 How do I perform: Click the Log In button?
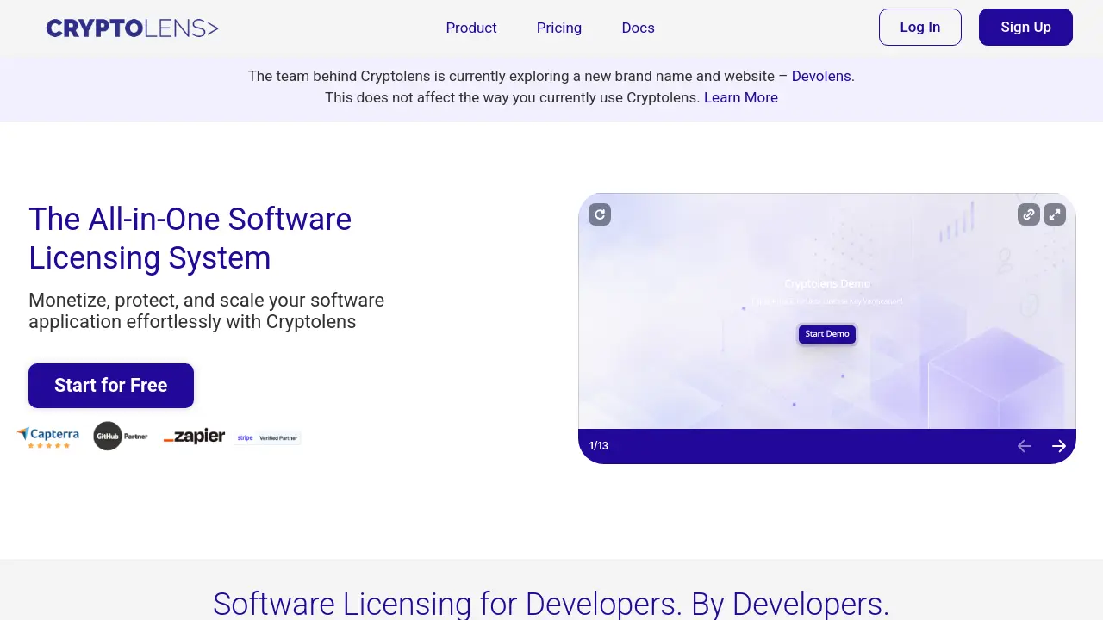(920, 27)
